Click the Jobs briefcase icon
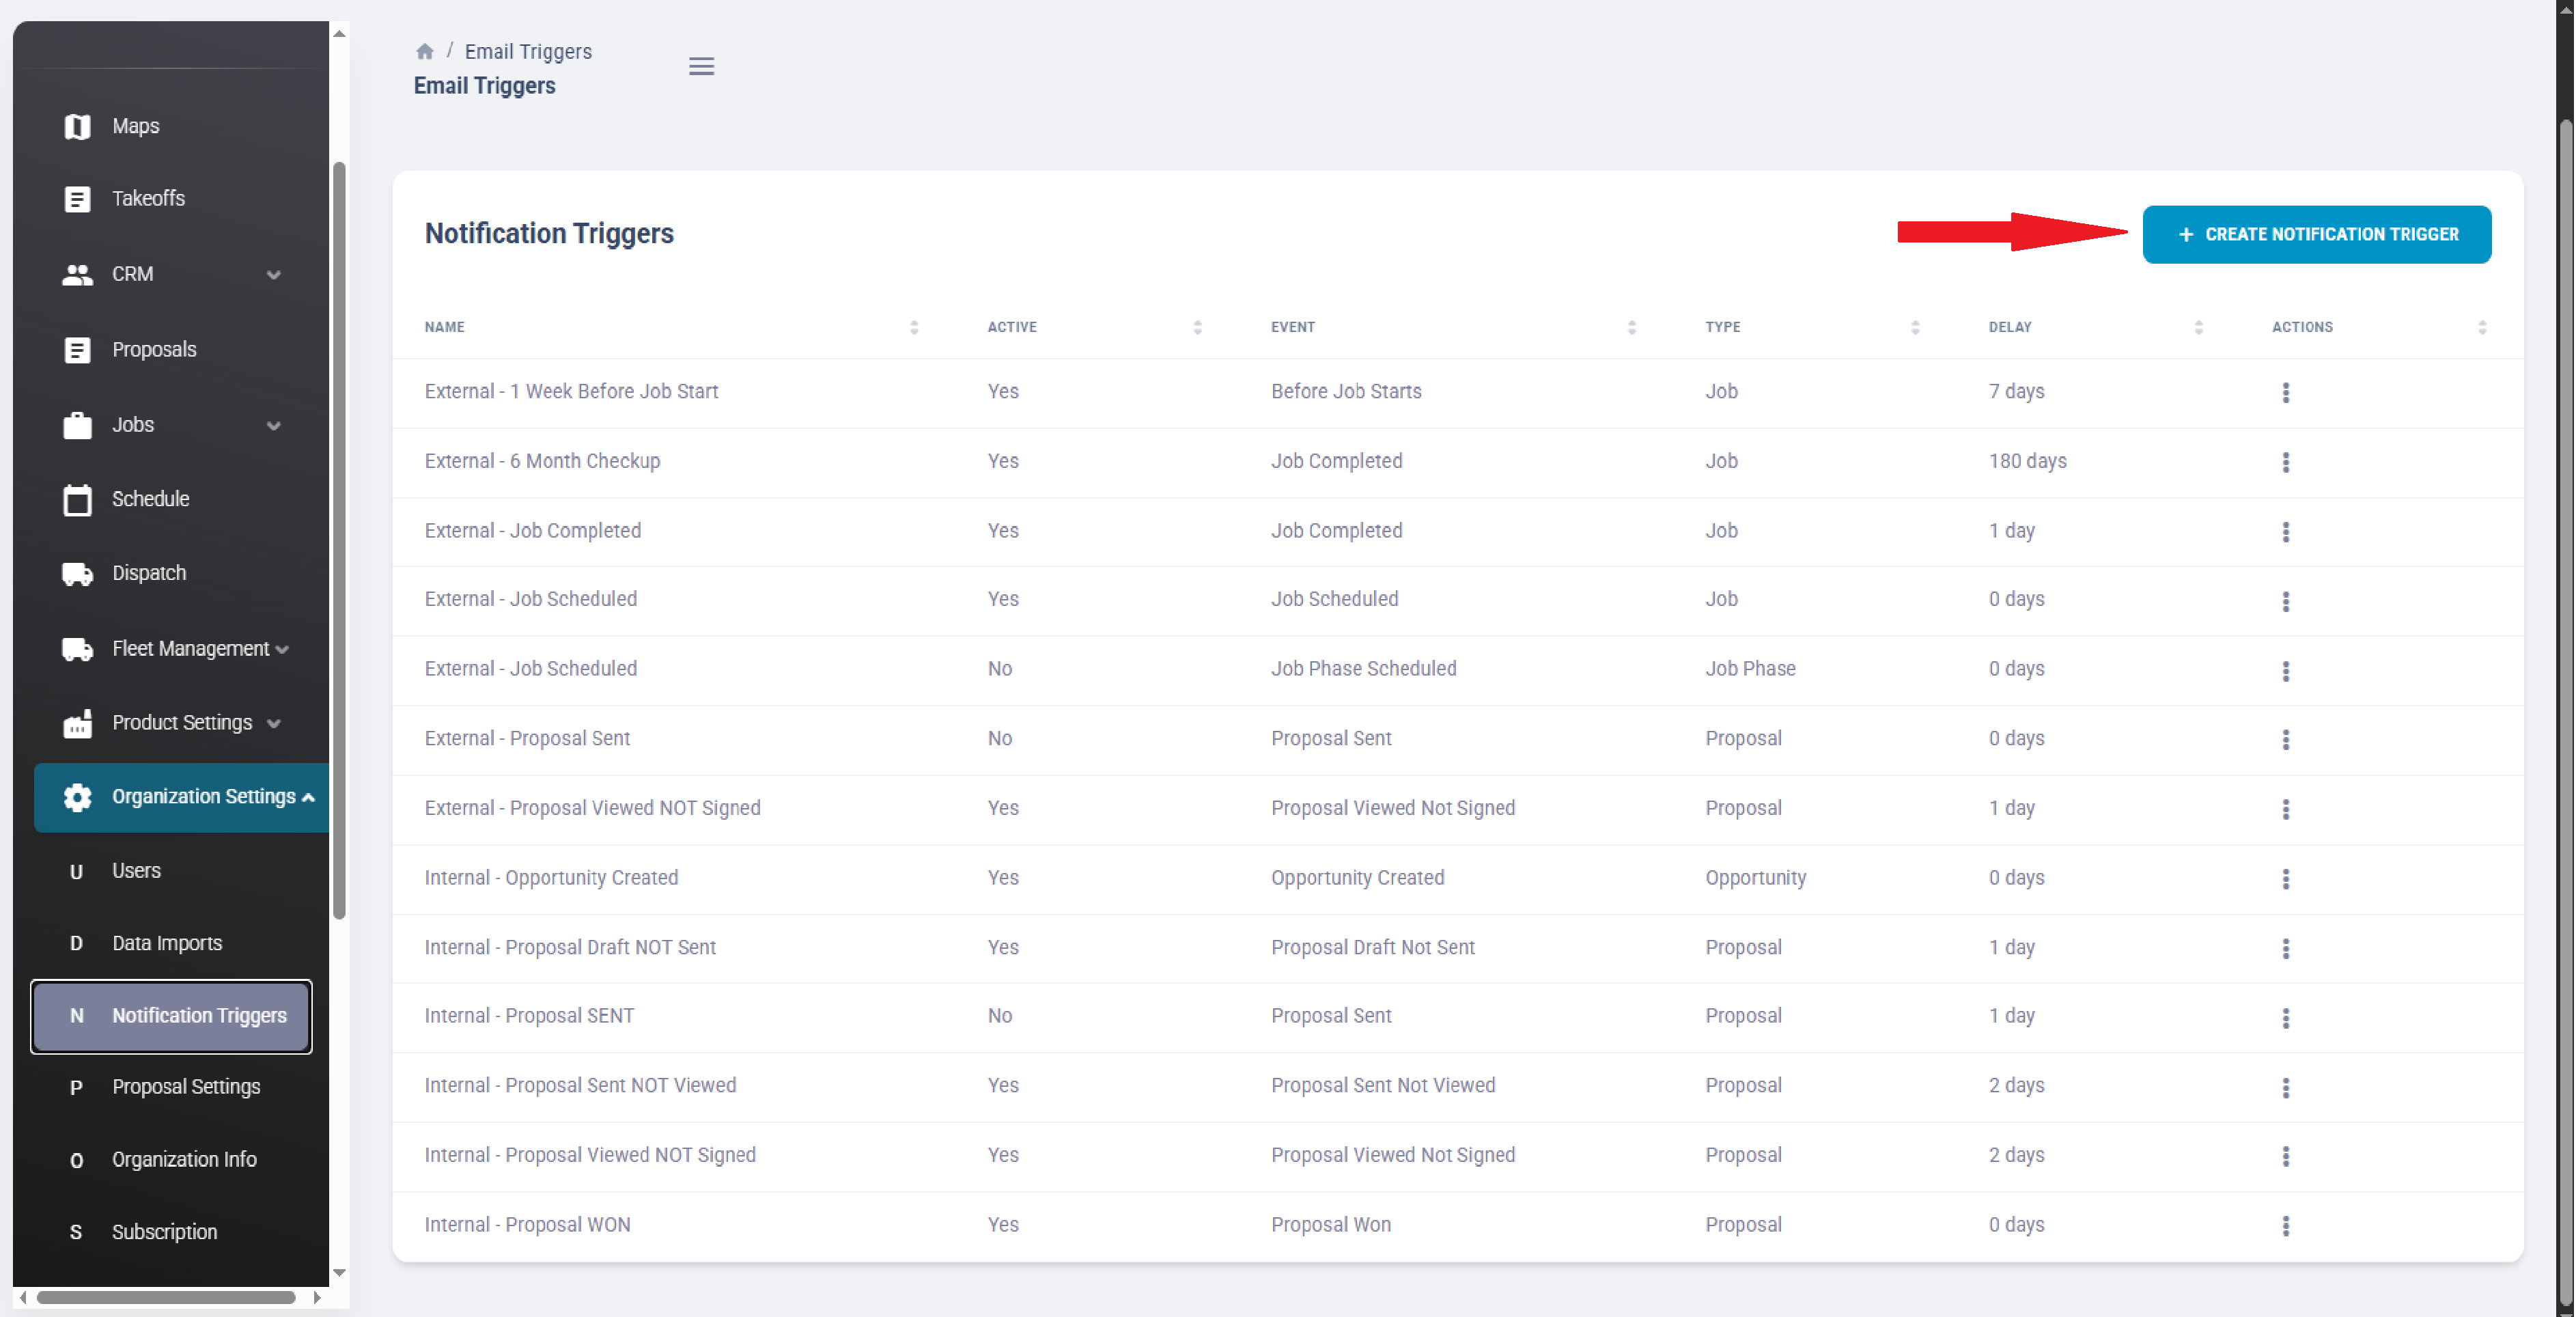The width and height of the screenshot is (2576, 1317). point(77,425)
